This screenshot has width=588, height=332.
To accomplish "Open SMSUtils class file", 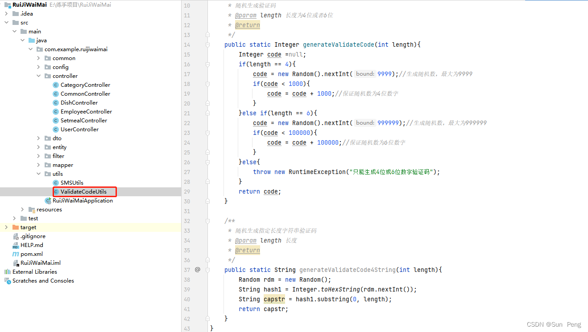I will (x=72, y=183).
